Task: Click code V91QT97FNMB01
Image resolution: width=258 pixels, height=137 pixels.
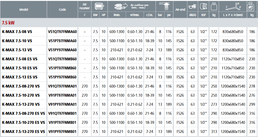Action: pyautogui.click(x=62, y=113)
